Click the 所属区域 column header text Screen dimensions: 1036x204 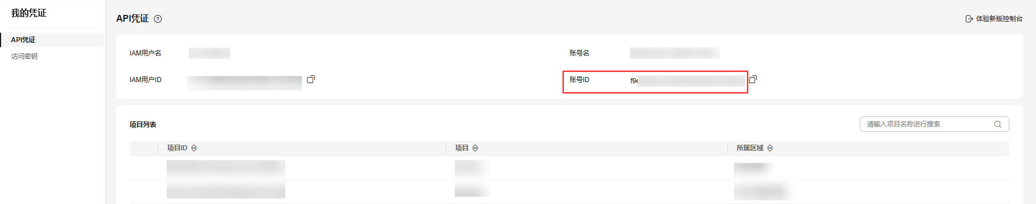pos(750,148)
